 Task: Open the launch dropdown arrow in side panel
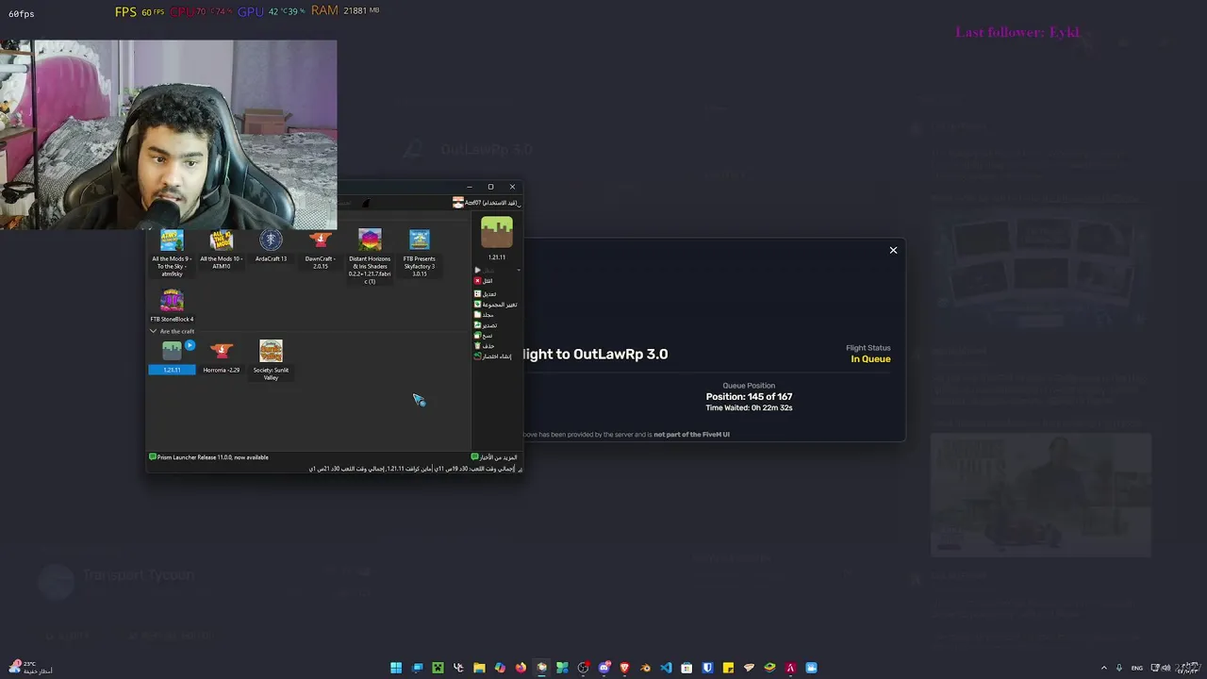pyautogui.click(x=518, y=271)
